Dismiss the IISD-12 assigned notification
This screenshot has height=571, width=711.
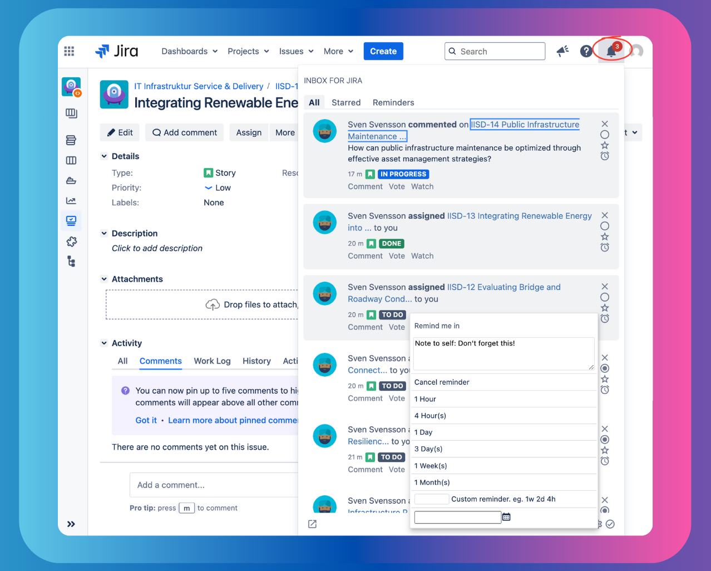(x=605, y=286)
